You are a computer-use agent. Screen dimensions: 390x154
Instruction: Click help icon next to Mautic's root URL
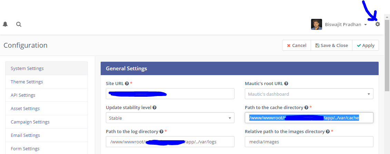point(286,83)
